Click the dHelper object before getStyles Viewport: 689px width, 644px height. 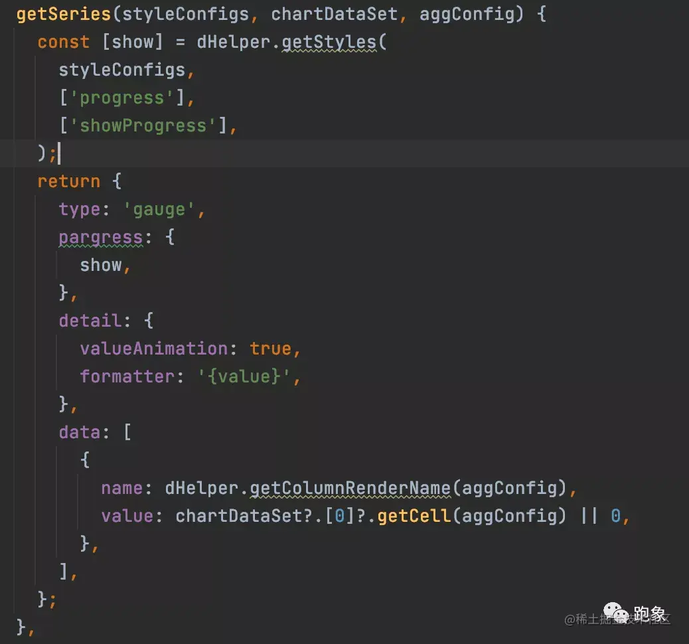pos(234,42)
